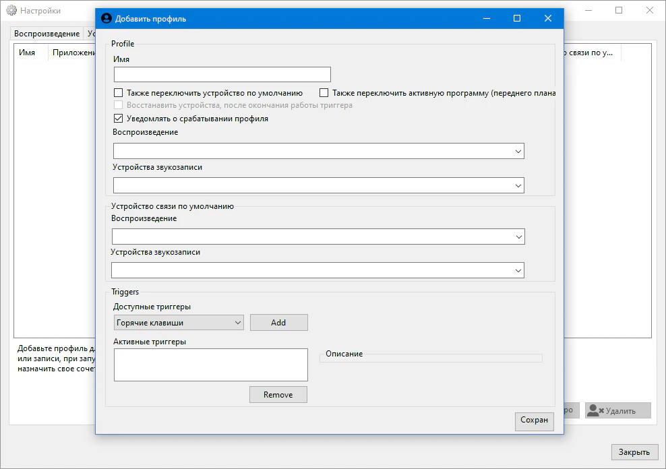Maximize the Настройки settings window
This screenshot has width=666, height=469.
pos(619,10)
